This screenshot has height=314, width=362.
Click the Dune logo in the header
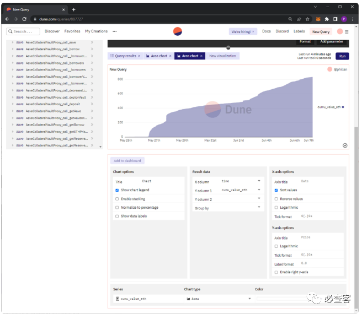(177, 31)
